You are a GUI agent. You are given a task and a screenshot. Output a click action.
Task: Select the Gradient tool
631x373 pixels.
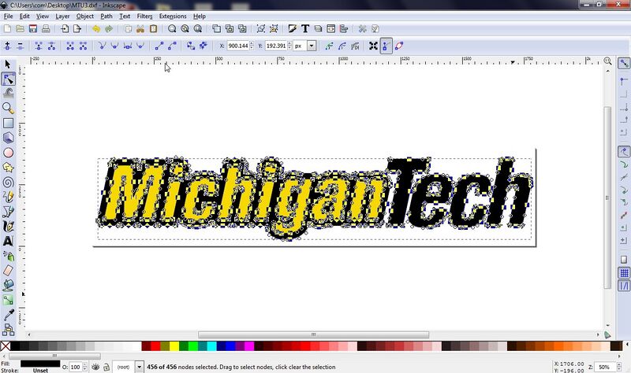[x=8, y=300]
